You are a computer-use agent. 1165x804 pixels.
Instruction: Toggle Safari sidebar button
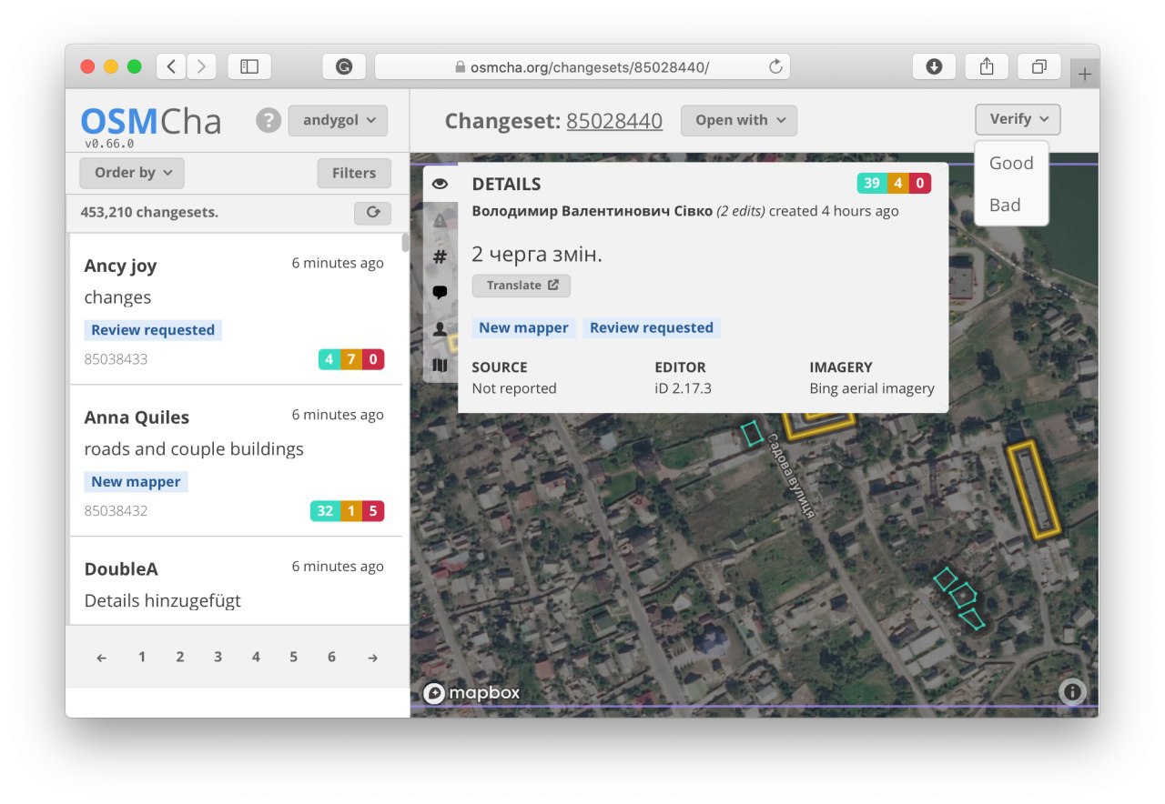click(249, 66)
